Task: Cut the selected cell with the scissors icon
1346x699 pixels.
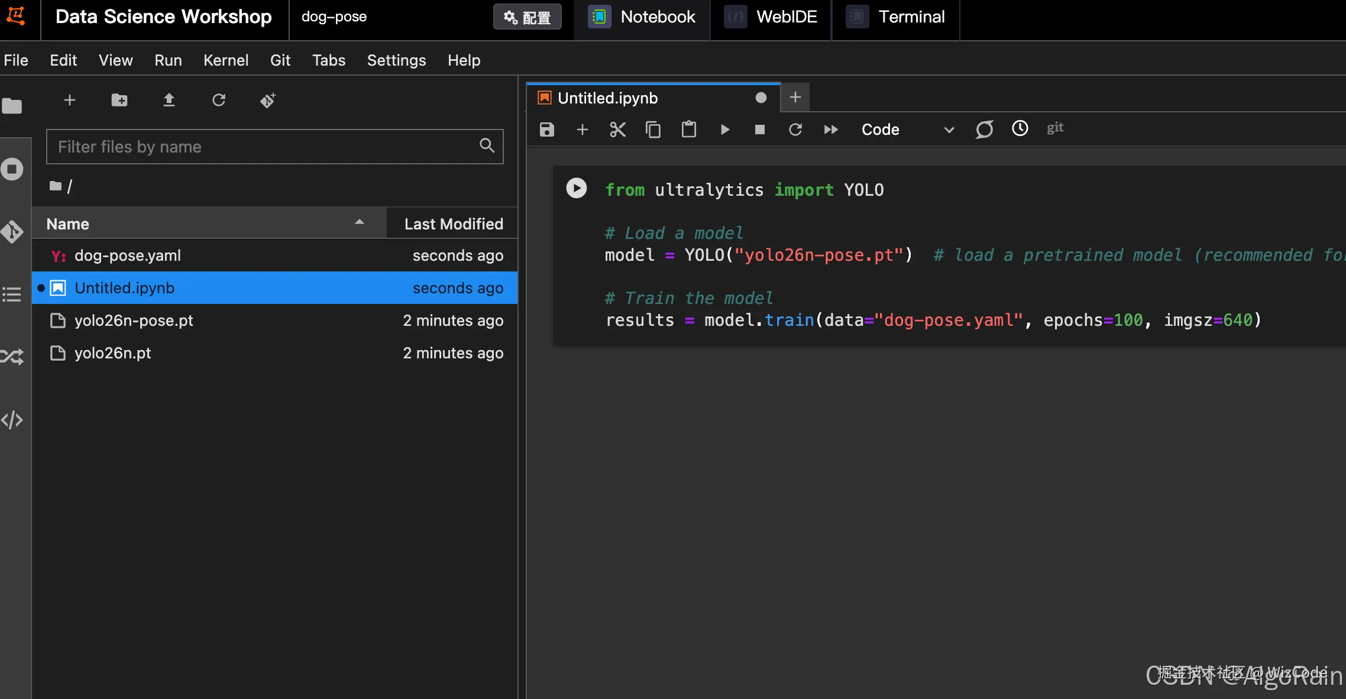Action: 617,130
